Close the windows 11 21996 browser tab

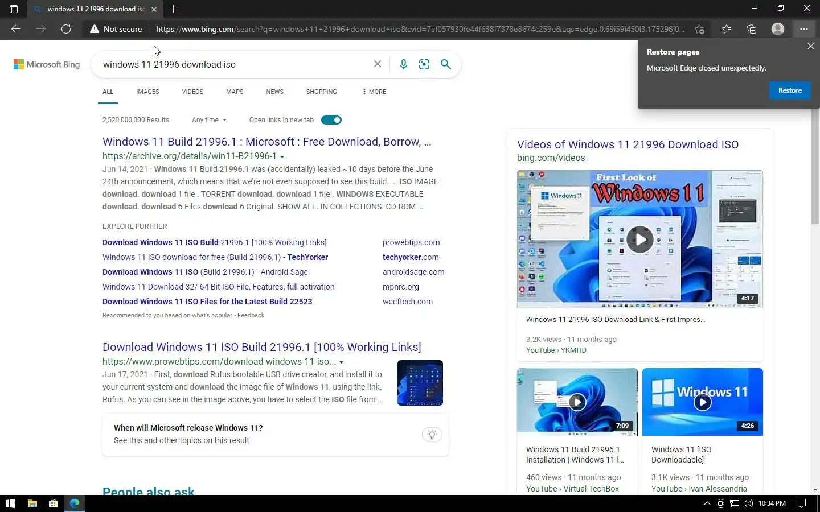coord(154,9)
